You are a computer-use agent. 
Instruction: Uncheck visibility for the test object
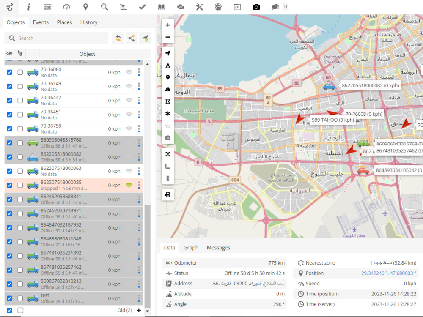(9, 298)
